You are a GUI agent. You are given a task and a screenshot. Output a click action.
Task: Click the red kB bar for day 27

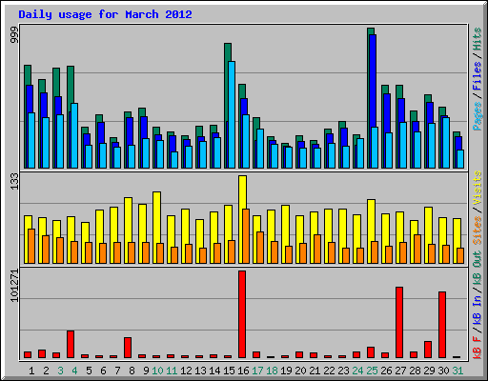coord(399,323)
